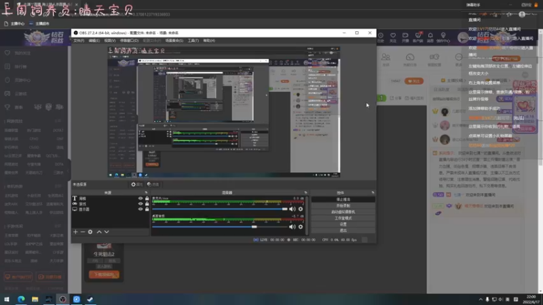Adjust the desktop audio volume slider
Viewport: 543px width, 305px height.
point(219,227)
